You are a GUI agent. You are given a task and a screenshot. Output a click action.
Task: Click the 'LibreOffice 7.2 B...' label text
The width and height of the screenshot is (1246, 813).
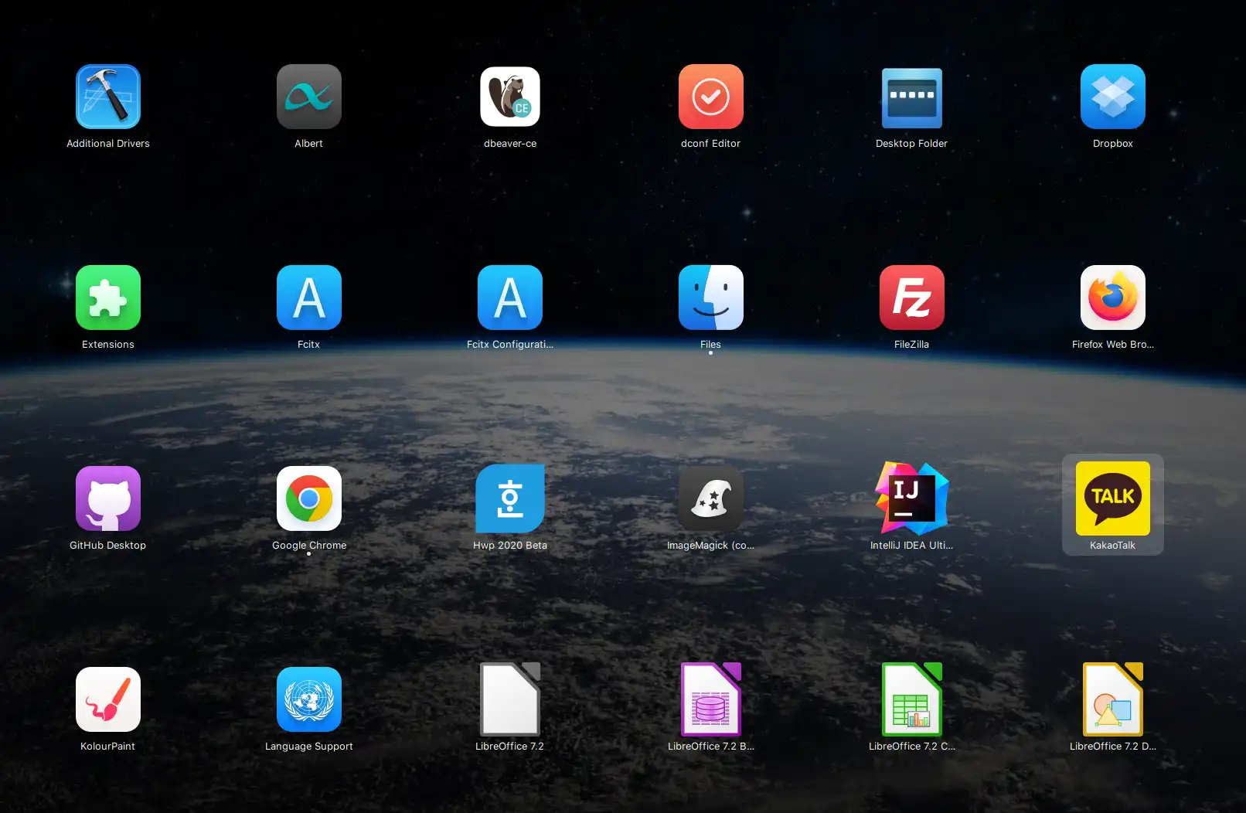click(x=711, y=747)
